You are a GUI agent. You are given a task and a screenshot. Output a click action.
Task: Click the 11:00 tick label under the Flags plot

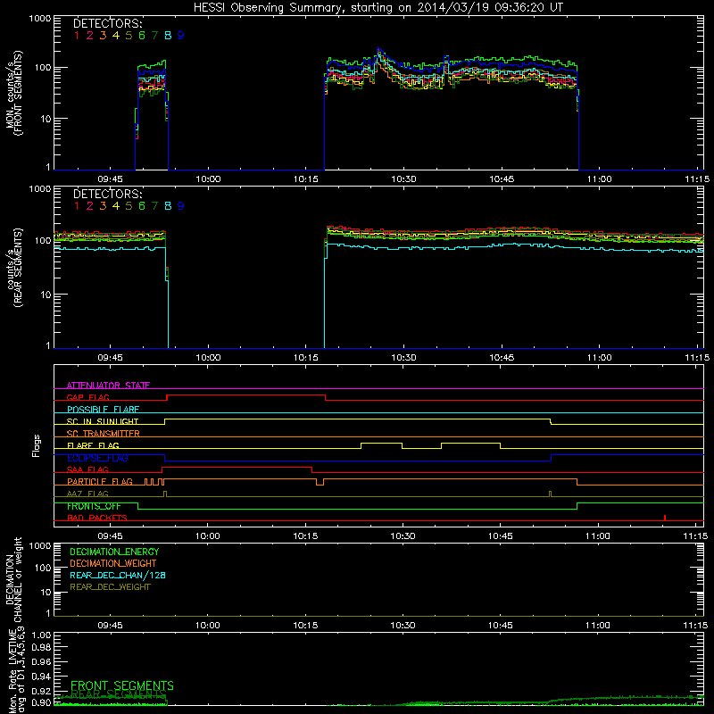point(598,536)
